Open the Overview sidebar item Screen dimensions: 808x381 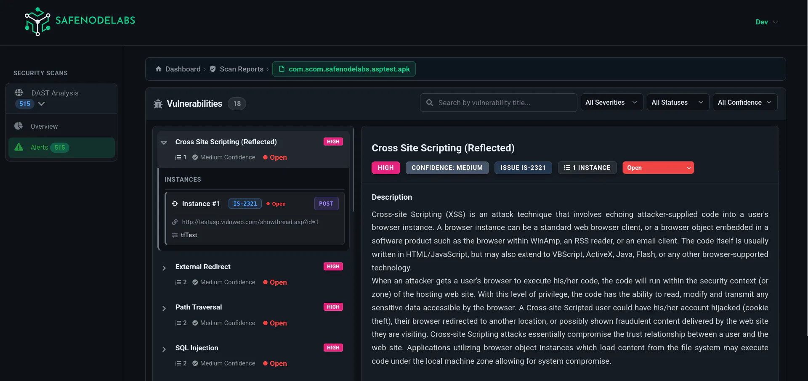click(x=61, y=126)
